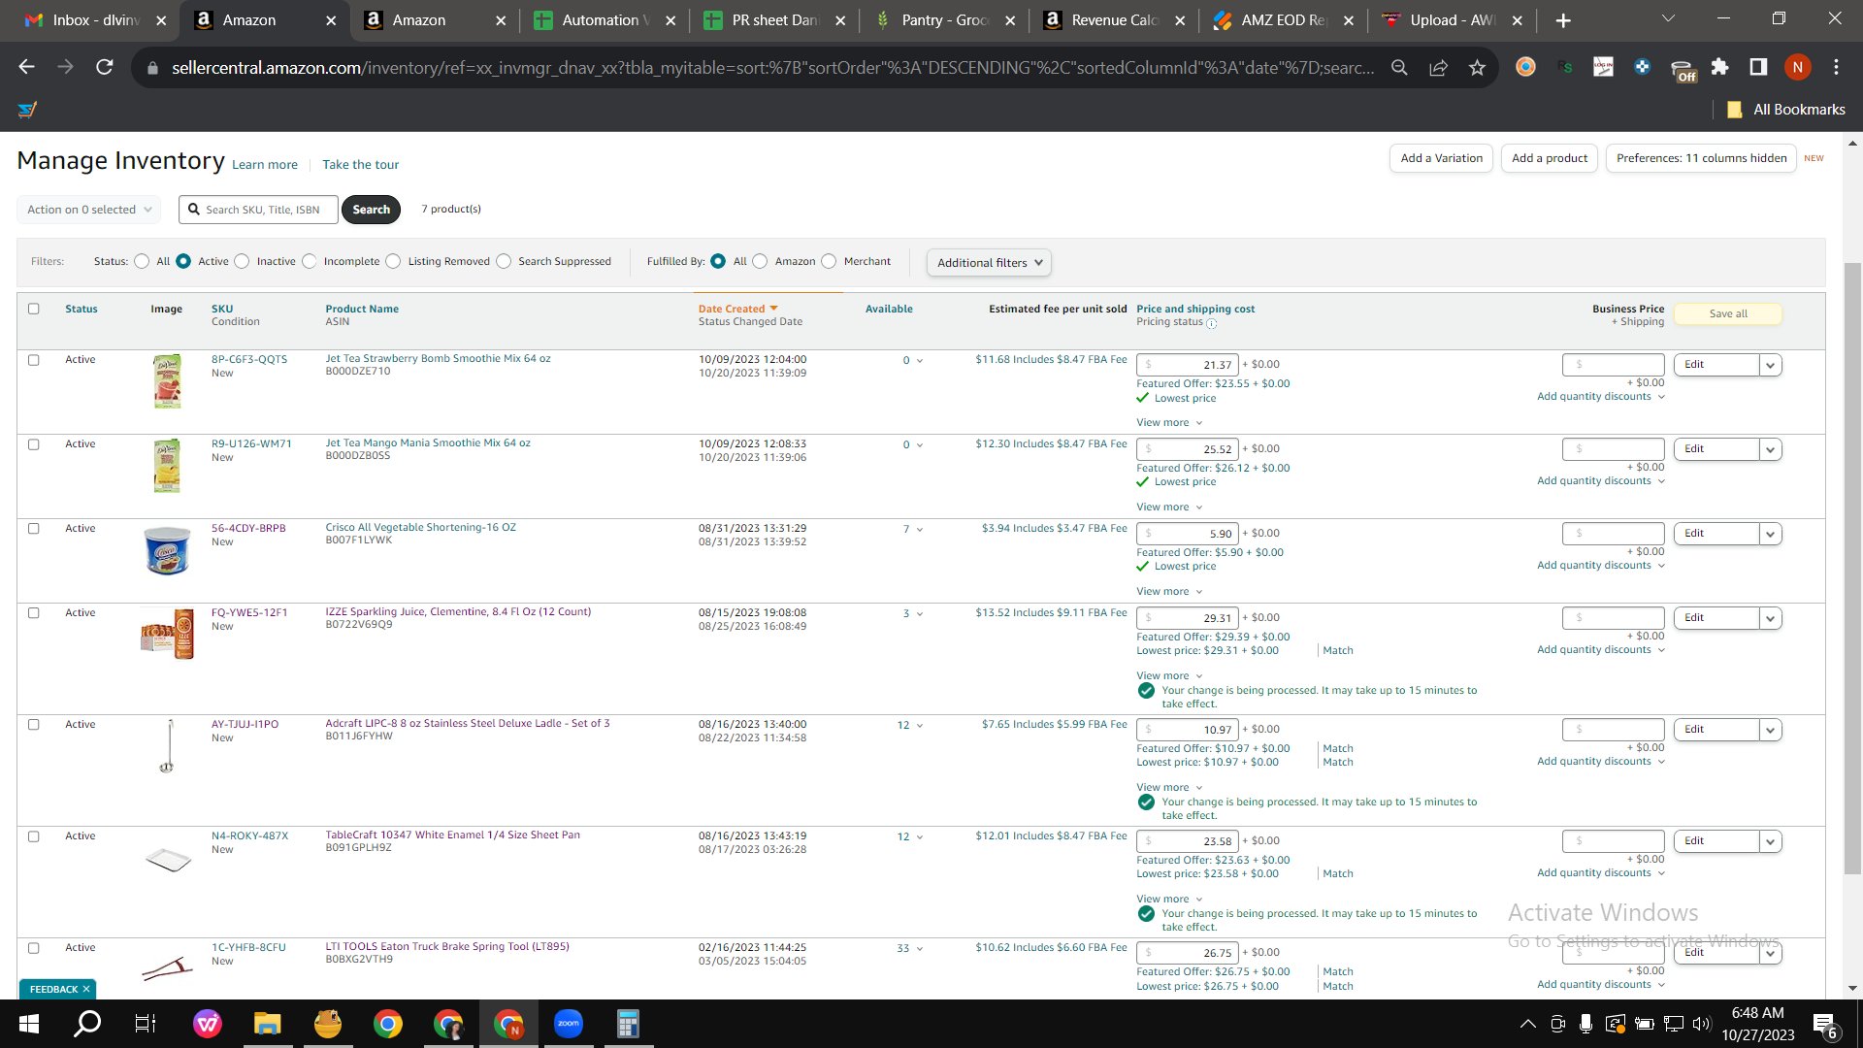Select the Jet Tea Strawberry Bomb row checkbox
1863x1048 pixels.
coord(34,360)
